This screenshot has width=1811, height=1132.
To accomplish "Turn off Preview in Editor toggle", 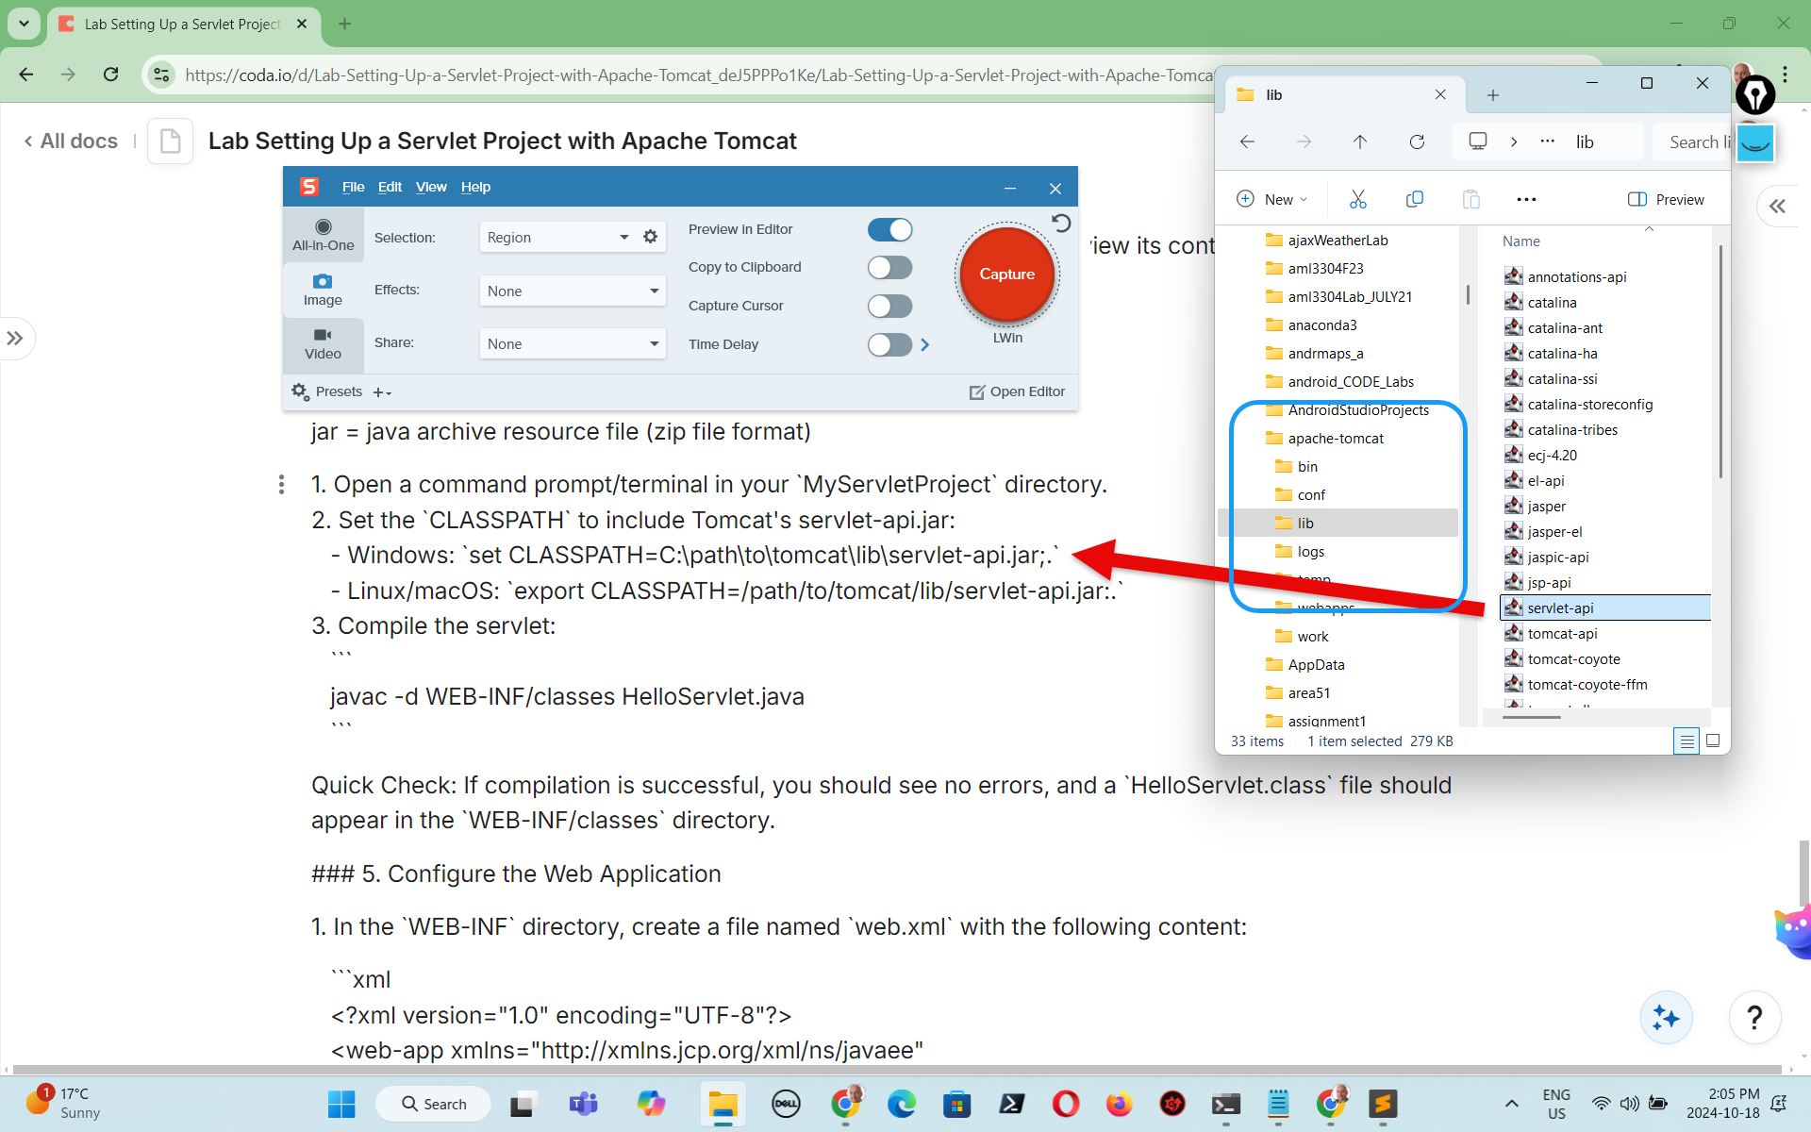I will click(889, 229).
